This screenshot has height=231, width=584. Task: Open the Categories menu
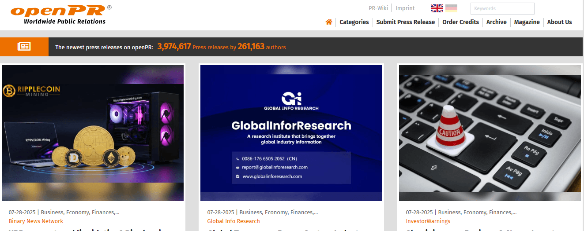(354, 22)
